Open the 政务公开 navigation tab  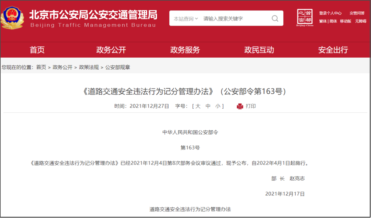point(111,50)
